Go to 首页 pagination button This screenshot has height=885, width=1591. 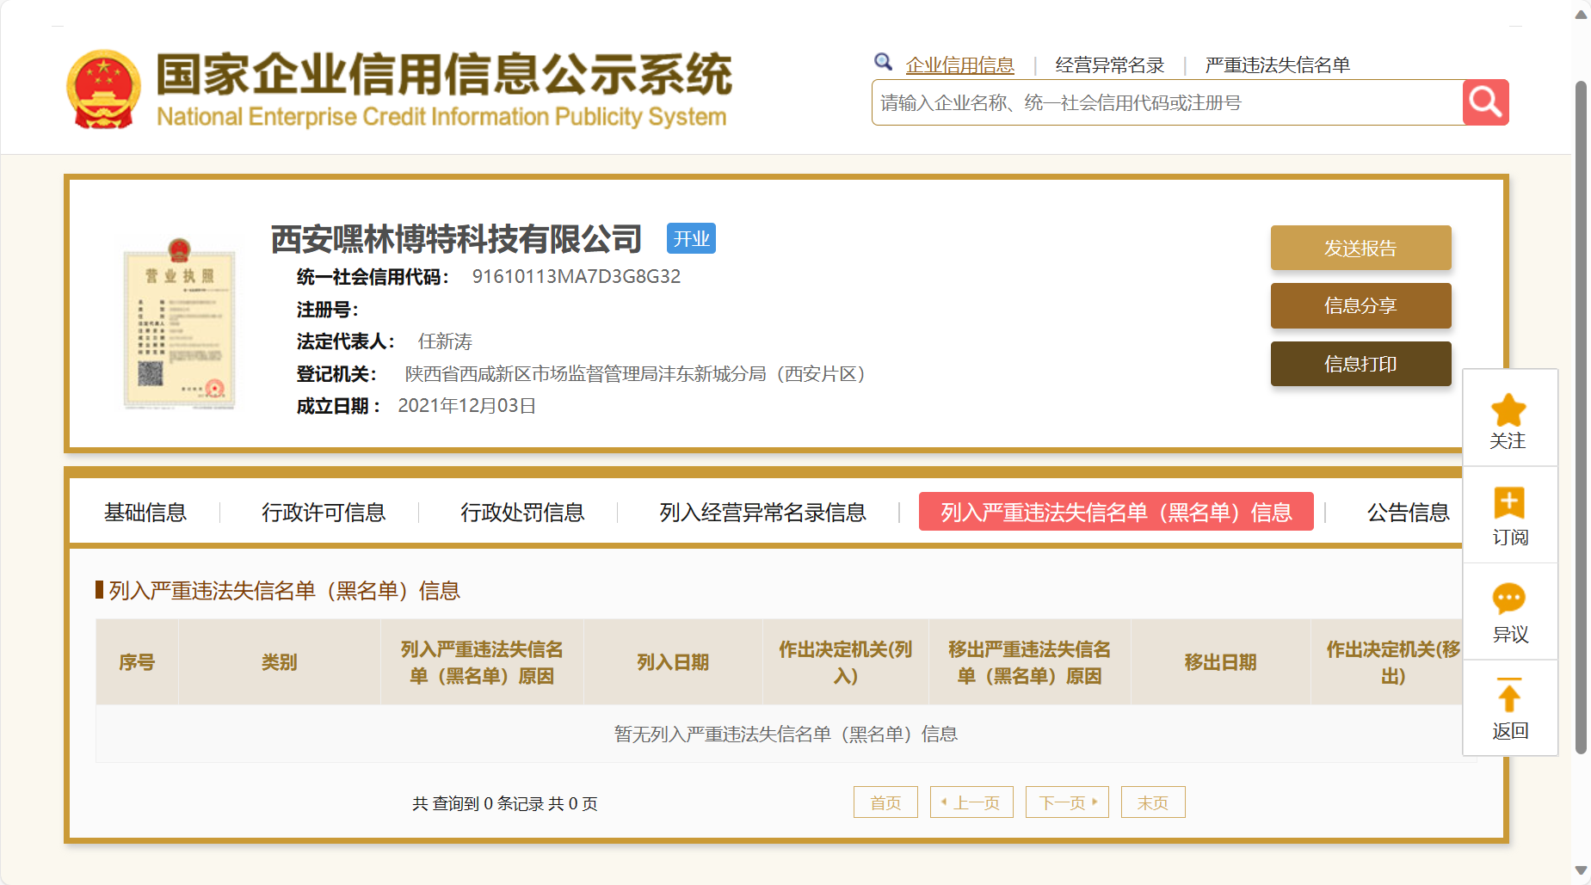point(885,802)
